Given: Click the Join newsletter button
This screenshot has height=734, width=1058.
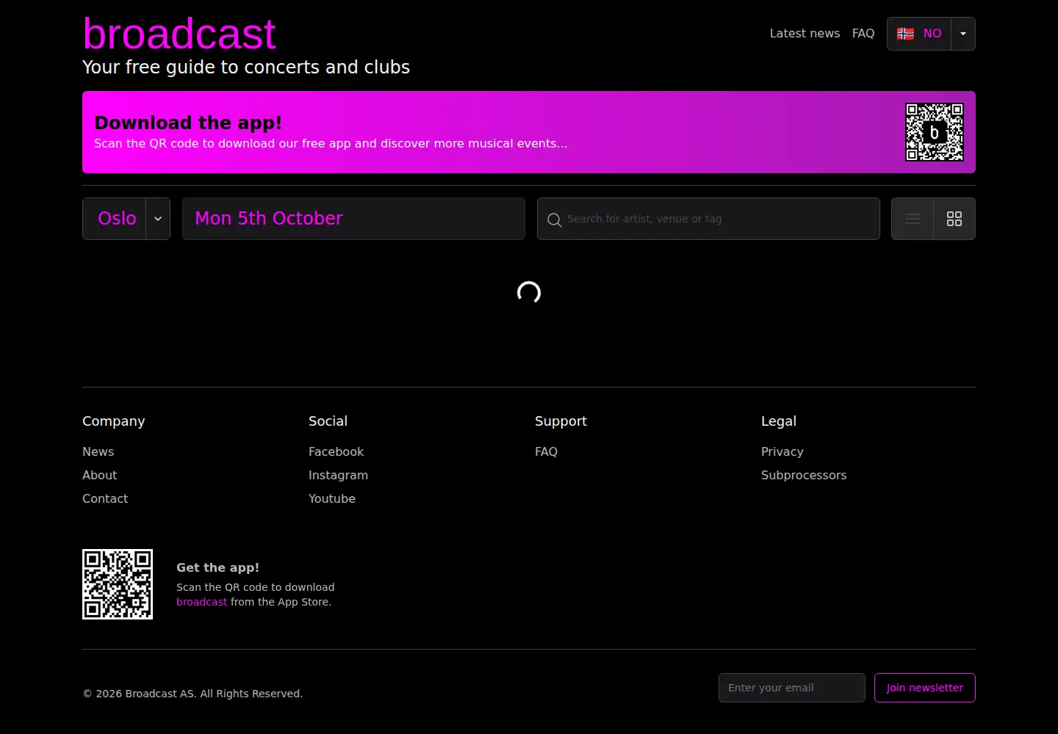Looking at the screenshot, I should [925, 688].
